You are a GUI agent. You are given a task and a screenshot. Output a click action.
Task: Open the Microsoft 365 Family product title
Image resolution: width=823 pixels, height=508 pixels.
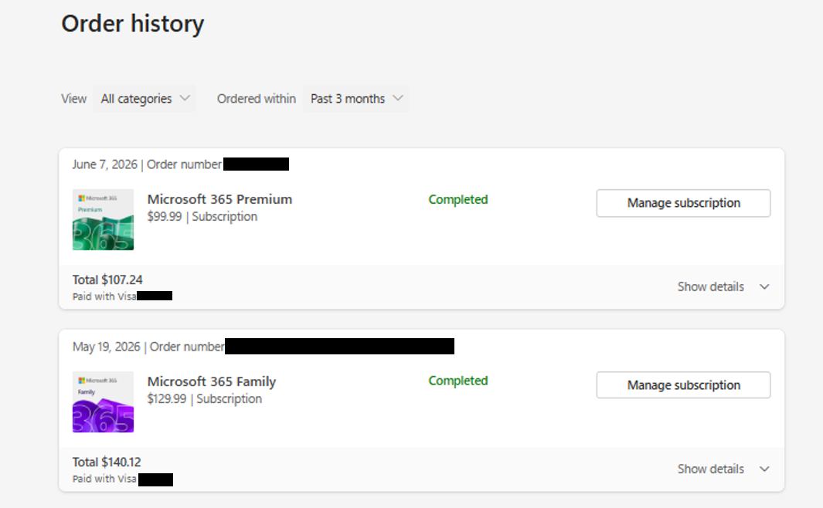tap(212, 381)
